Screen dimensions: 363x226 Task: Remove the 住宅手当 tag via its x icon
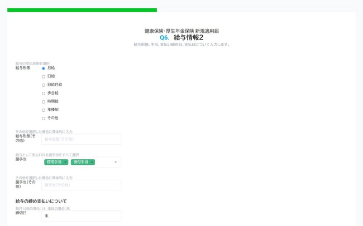pyautogui.click(x=65, y=162)
